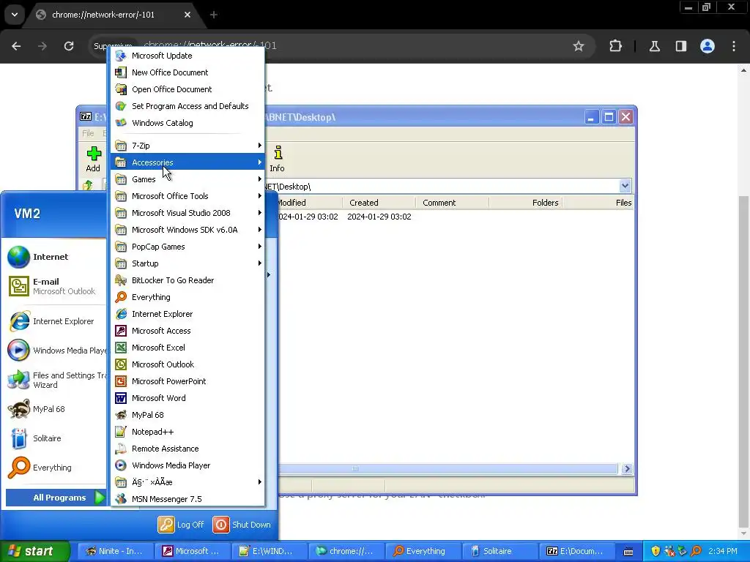
Task: Bookmark this page with the star icon
Action: click(x=579, y=46)
